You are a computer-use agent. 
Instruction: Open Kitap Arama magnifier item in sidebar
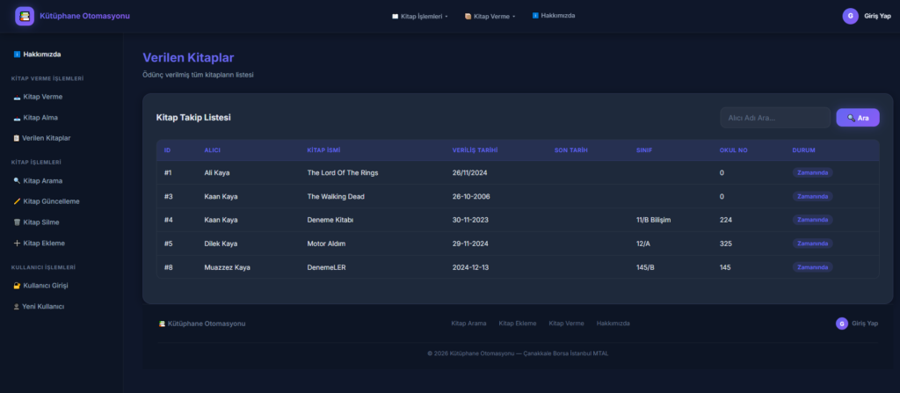point(43,180)
